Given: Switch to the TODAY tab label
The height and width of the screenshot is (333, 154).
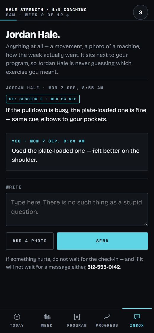Looking at the screenshot, I should point(17,325).
